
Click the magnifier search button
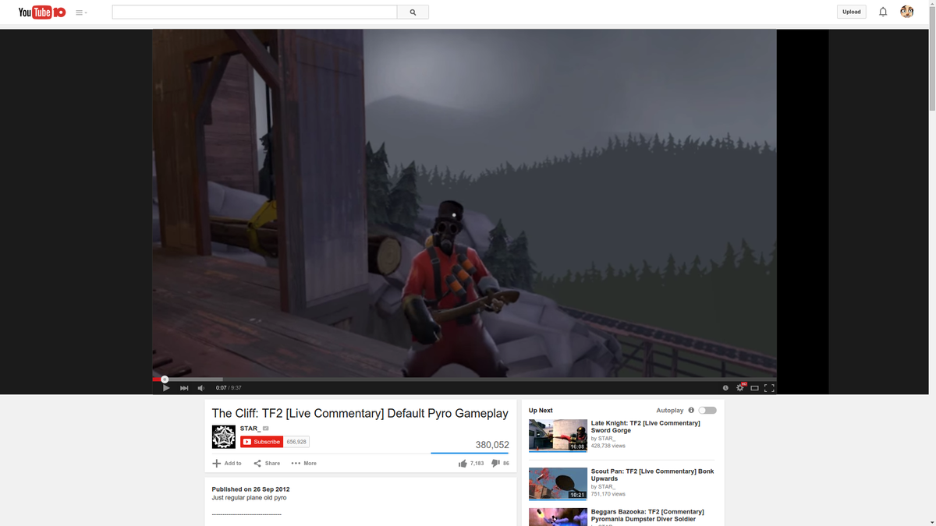click(x=413, y=12)
